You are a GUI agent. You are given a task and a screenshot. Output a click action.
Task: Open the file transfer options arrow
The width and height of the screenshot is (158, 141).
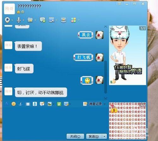click(35, 20)
